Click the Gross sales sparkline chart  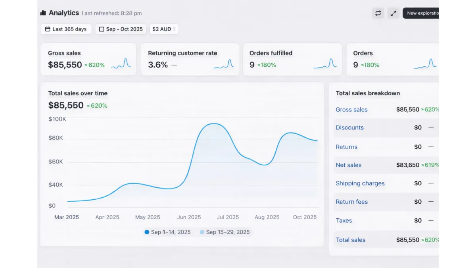pyautogui.click(x=121, y=64)
